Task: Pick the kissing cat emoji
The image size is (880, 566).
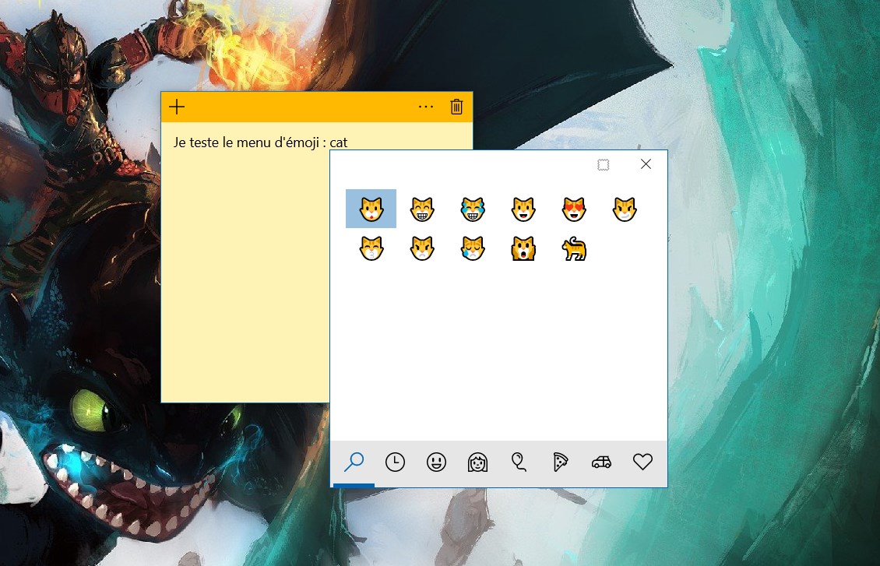Action: (x=371, y=248)
